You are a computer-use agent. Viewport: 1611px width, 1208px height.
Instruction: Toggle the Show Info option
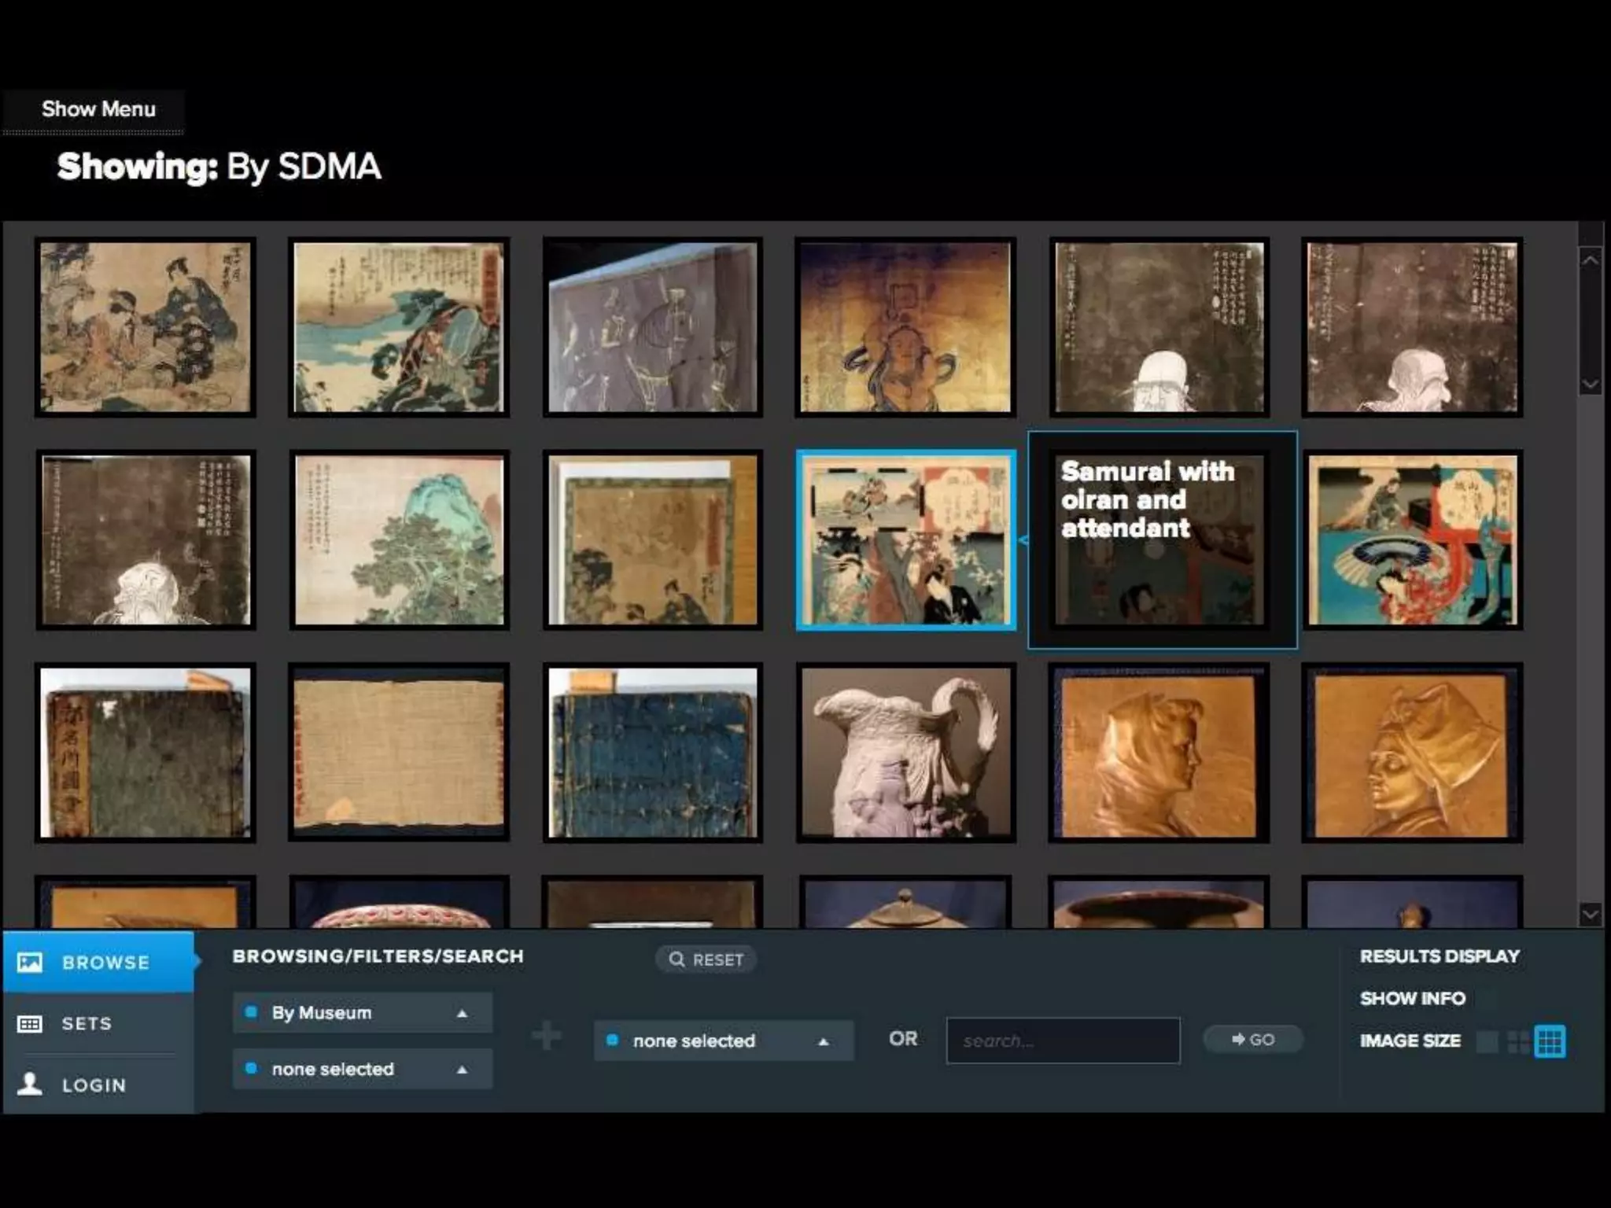1412,998
